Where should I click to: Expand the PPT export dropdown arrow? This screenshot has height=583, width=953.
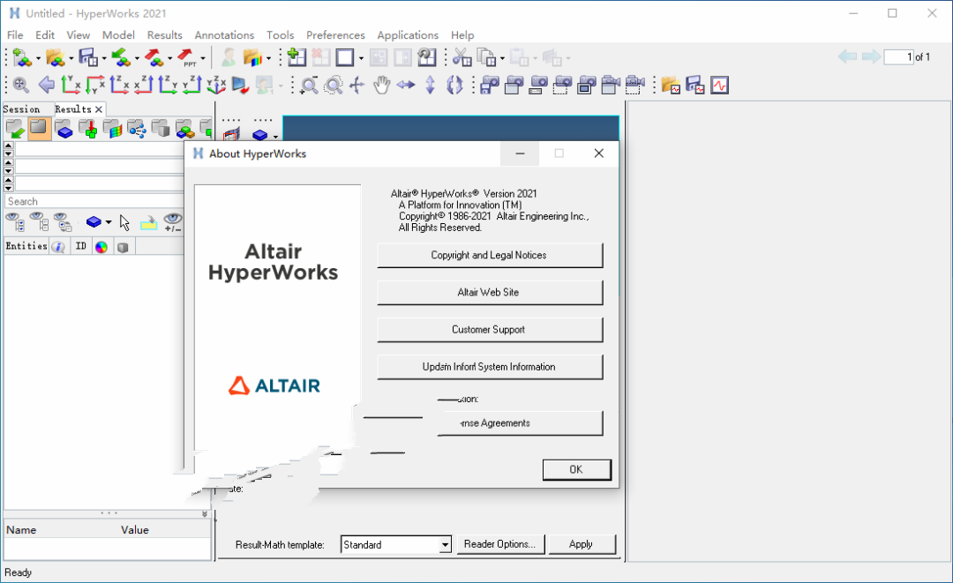point(202,59)
